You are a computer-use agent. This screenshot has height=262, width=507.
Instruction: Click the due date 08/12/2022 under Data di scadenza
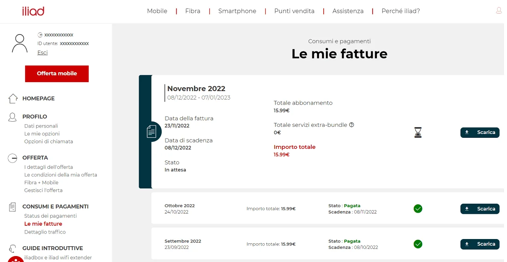pyautogui.click(x=178, y=148)
